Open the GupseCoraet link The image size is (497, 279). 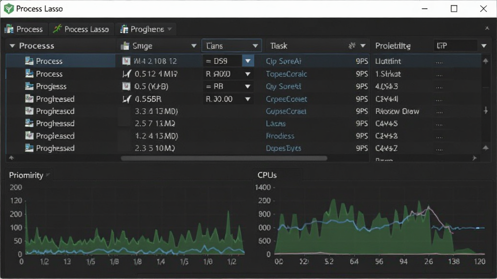click(x=286, y=111)
